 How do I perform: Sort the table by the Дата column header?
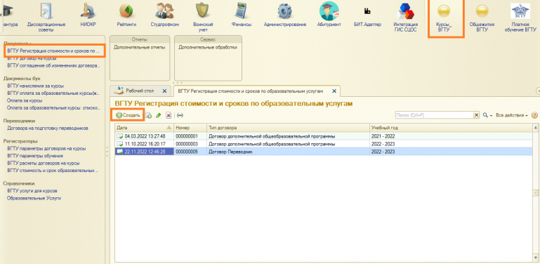click(144, 128)
